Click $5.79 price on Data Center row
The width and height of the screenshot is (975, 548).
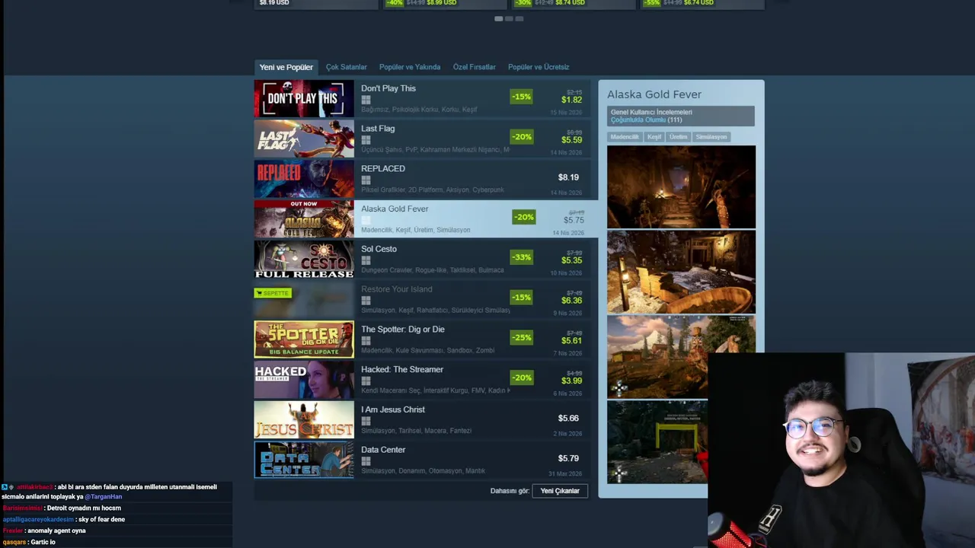568,458
